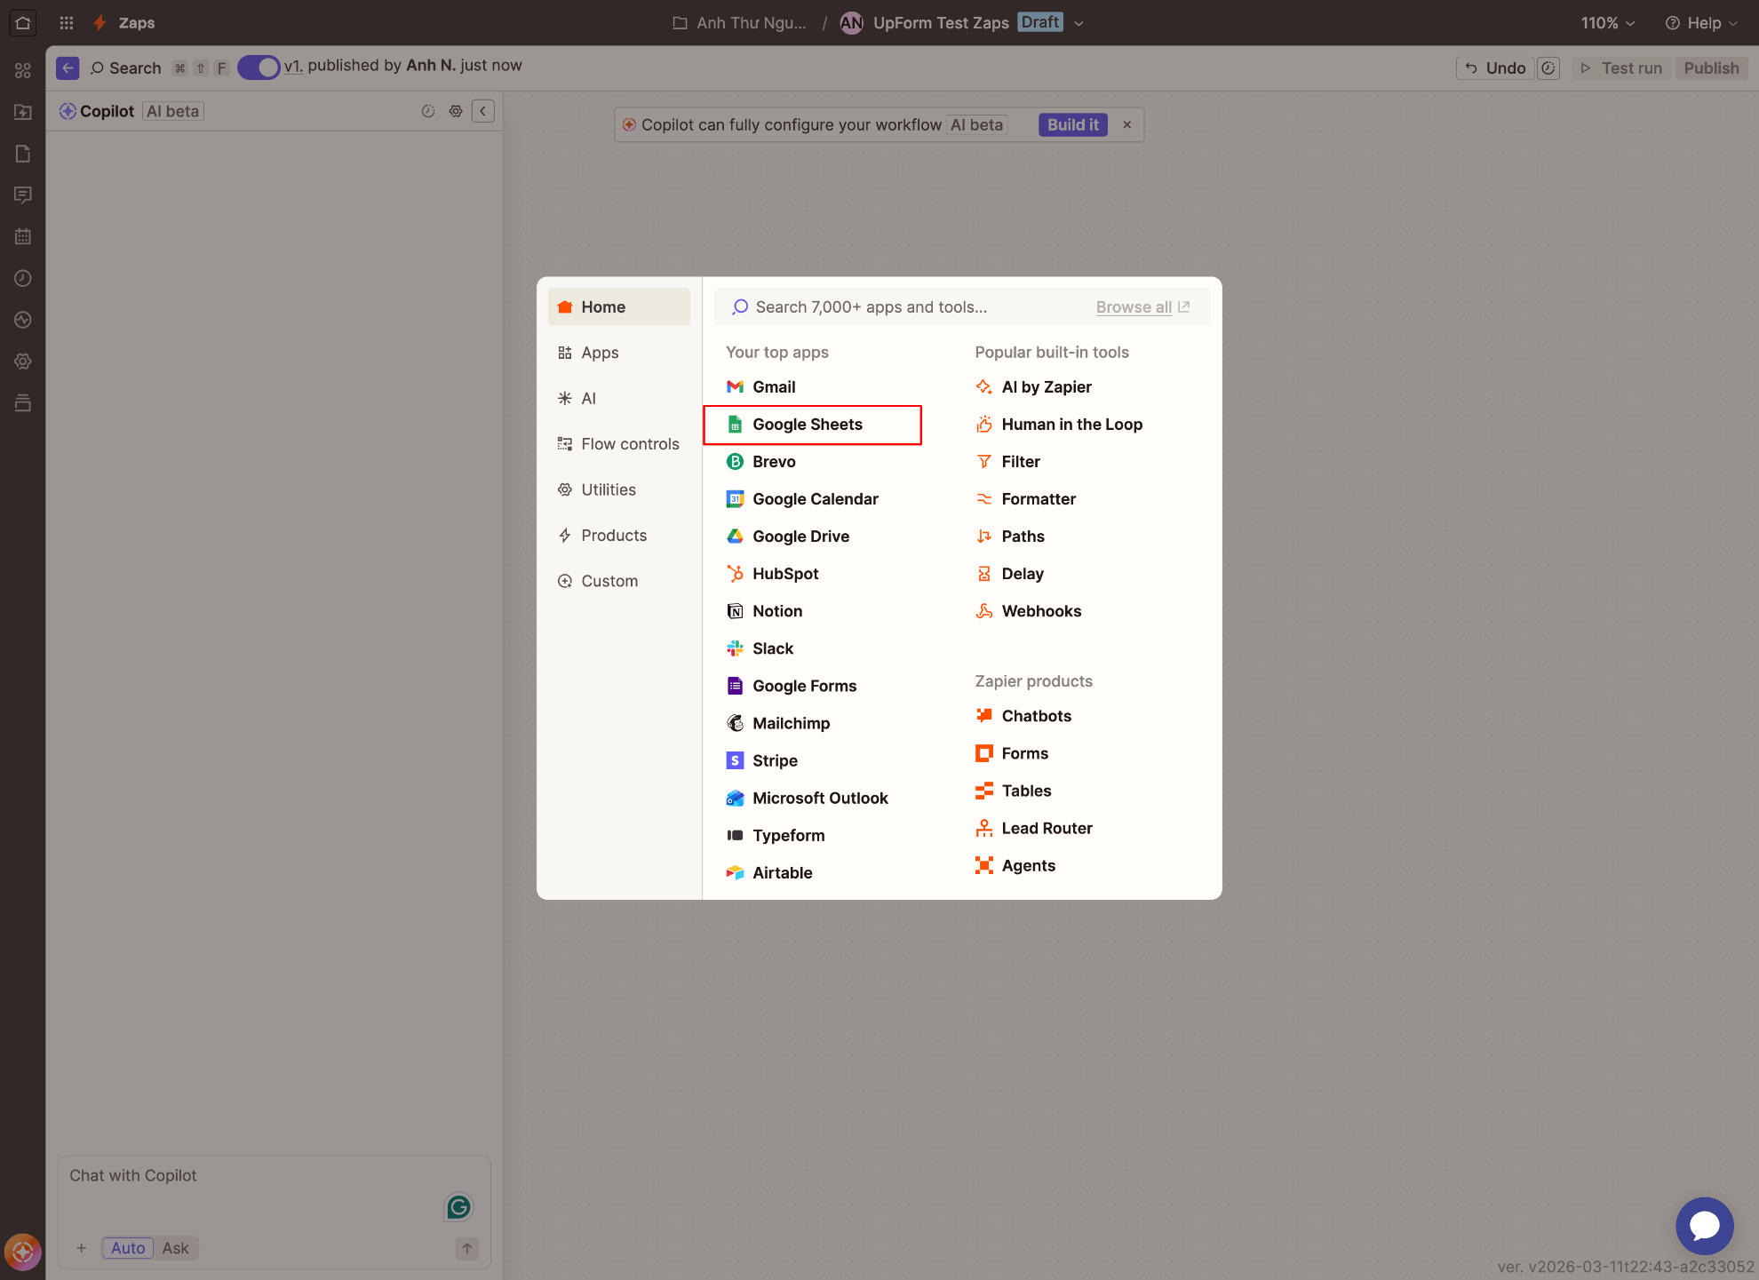Open Copilot history icon
Viewport: 1759px width, 1280px height.
(x=428, y=111)
